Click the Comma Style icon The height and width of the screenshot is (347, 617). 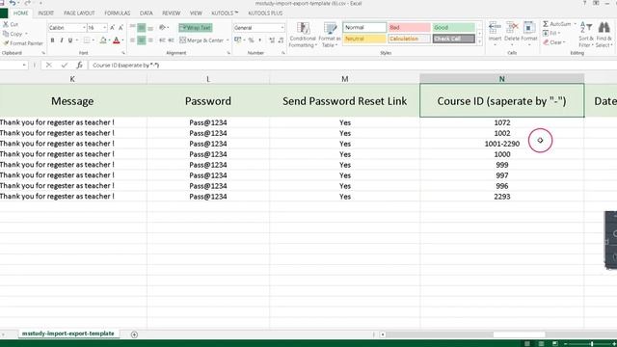tap(259, 40)
